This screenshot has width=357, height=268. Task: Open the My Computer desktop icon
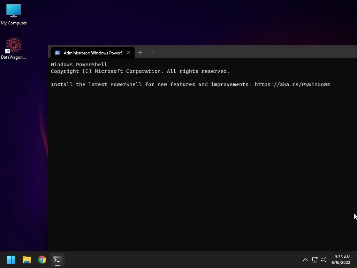pyautogui.click(x=14, y=14)
